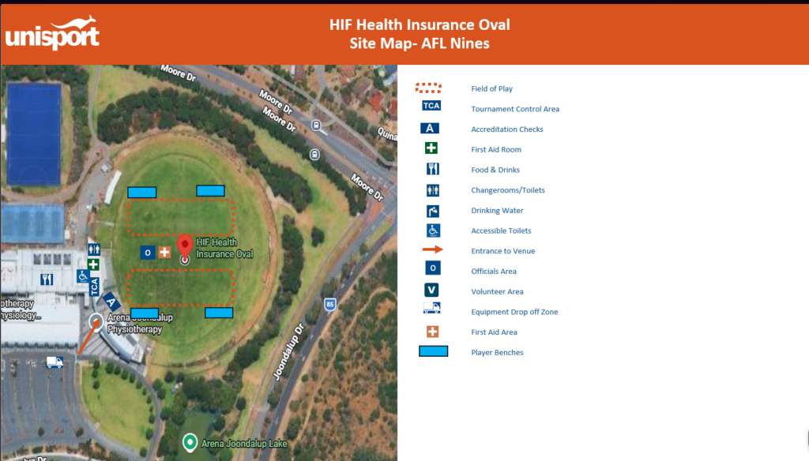Click the 'Volunteer Area' legend label
Viewport: 809px width, 461px height.
tap(497, 291)
